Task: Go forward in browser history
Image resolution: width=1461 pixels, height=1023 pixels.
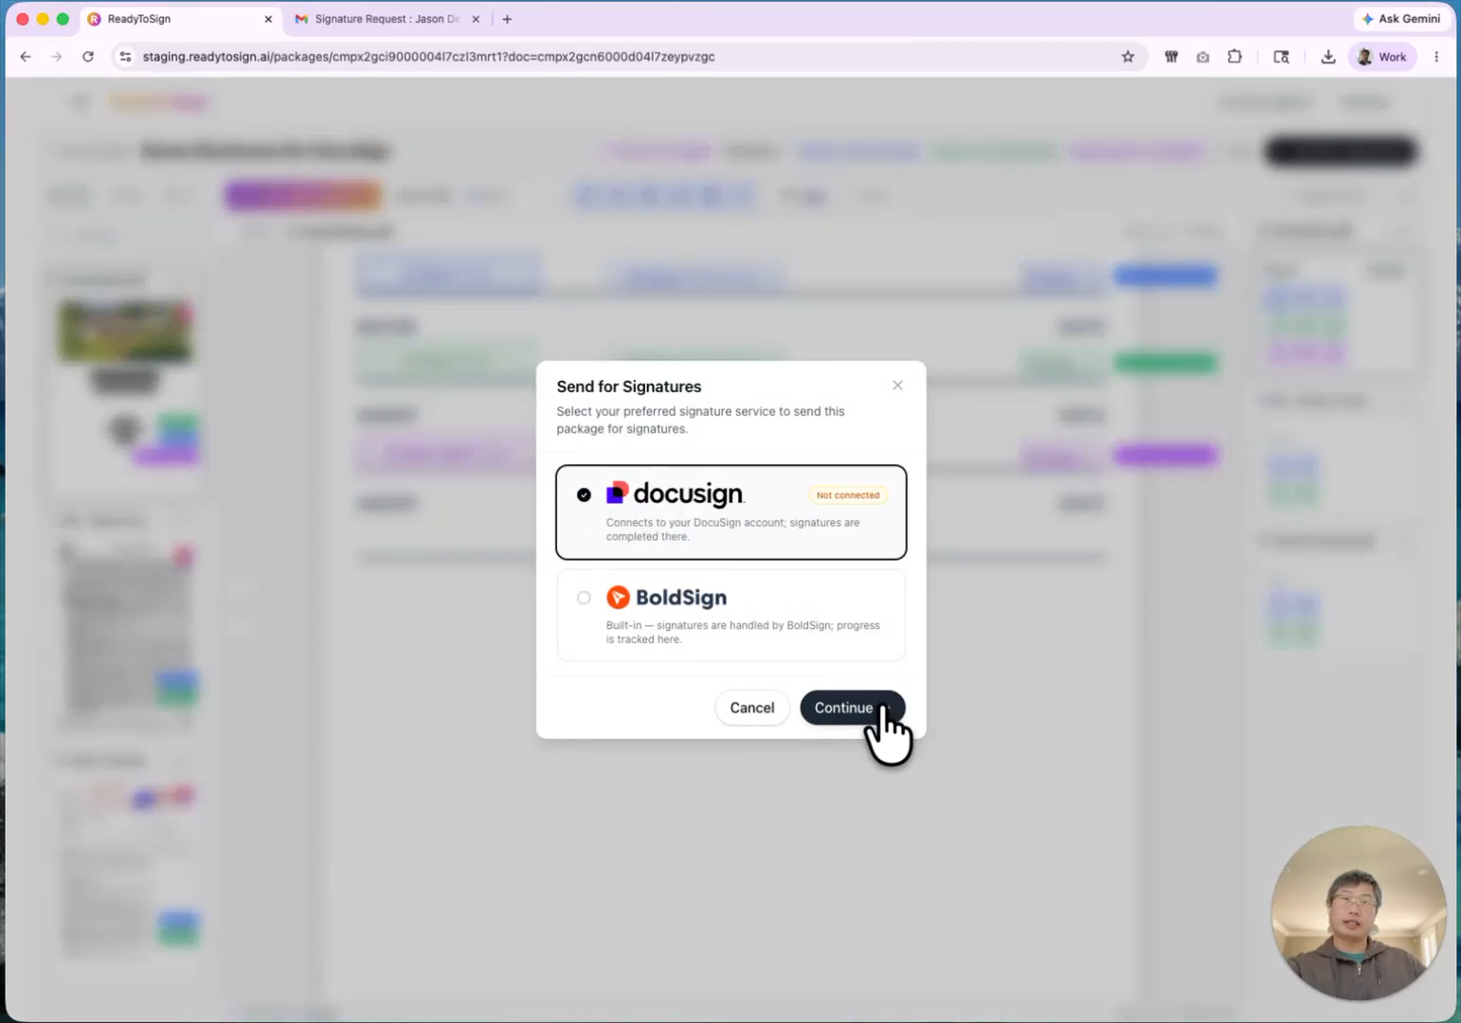Action: point(57,57)
